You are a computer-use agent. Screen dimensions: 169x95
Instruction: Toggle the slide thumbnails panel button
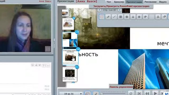88,93
